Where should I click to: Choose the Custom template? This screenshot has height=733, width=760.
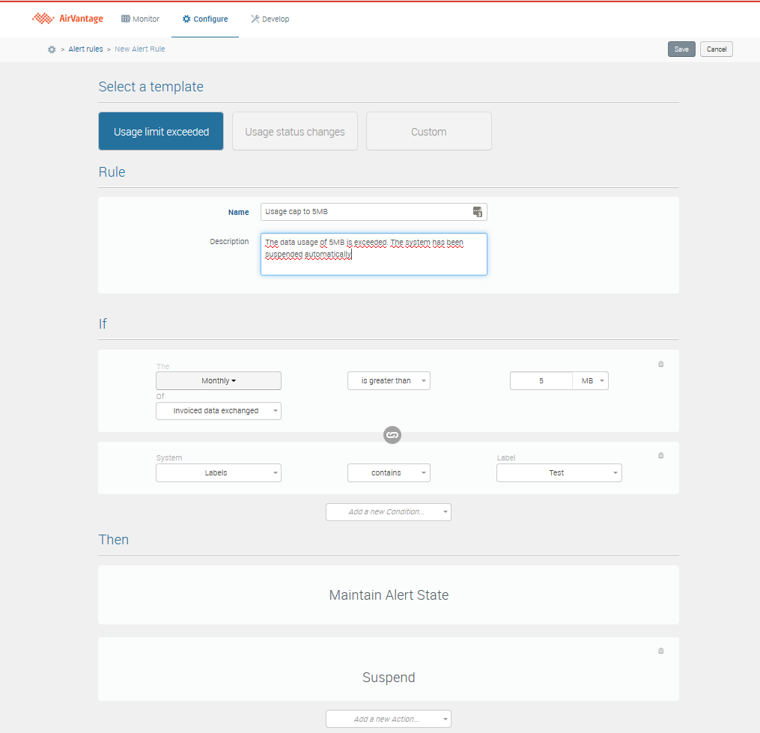429,132
